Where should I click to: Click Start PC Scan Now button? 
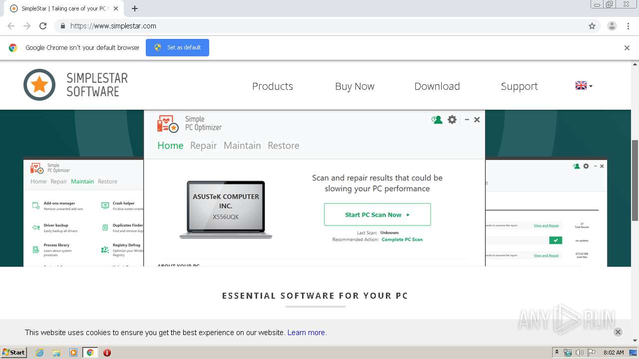(377, 214)
